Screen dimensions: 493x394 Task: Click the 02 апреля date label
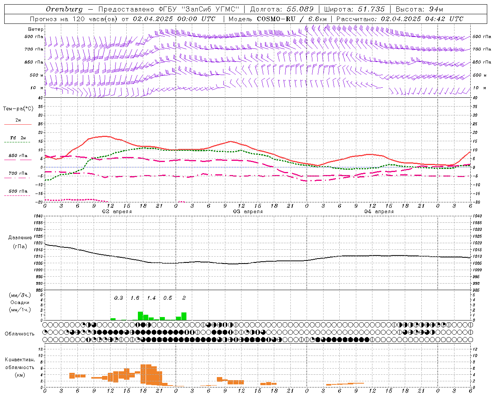[x=117, y=212]
